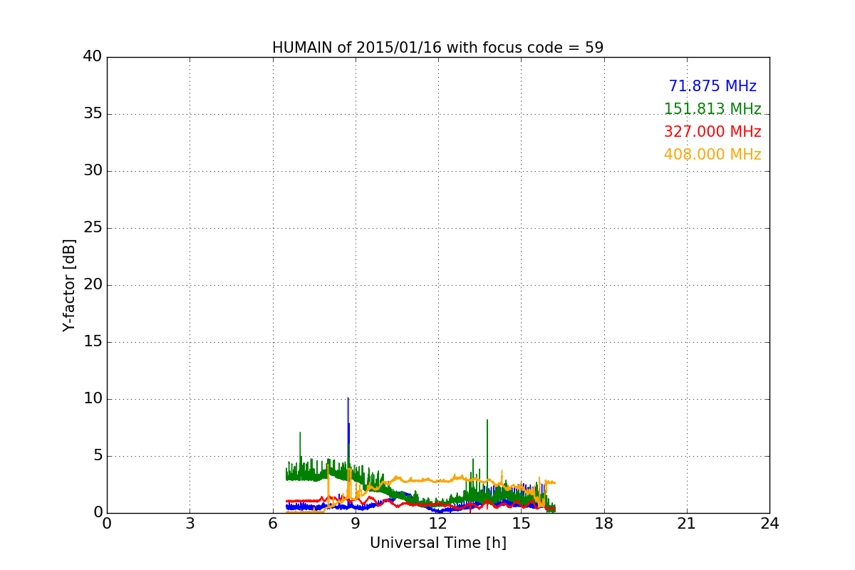The width and height of the screenshot is (855, 570).
Task: Click x-axis tick label 6
Action: click(273, 523)
